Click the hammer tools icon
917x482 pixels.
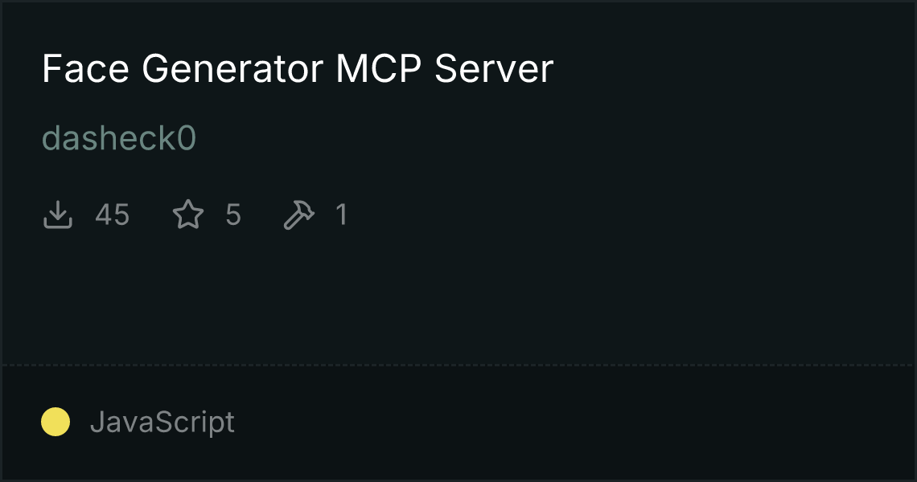pyautogui.click(x=299, y=214)
